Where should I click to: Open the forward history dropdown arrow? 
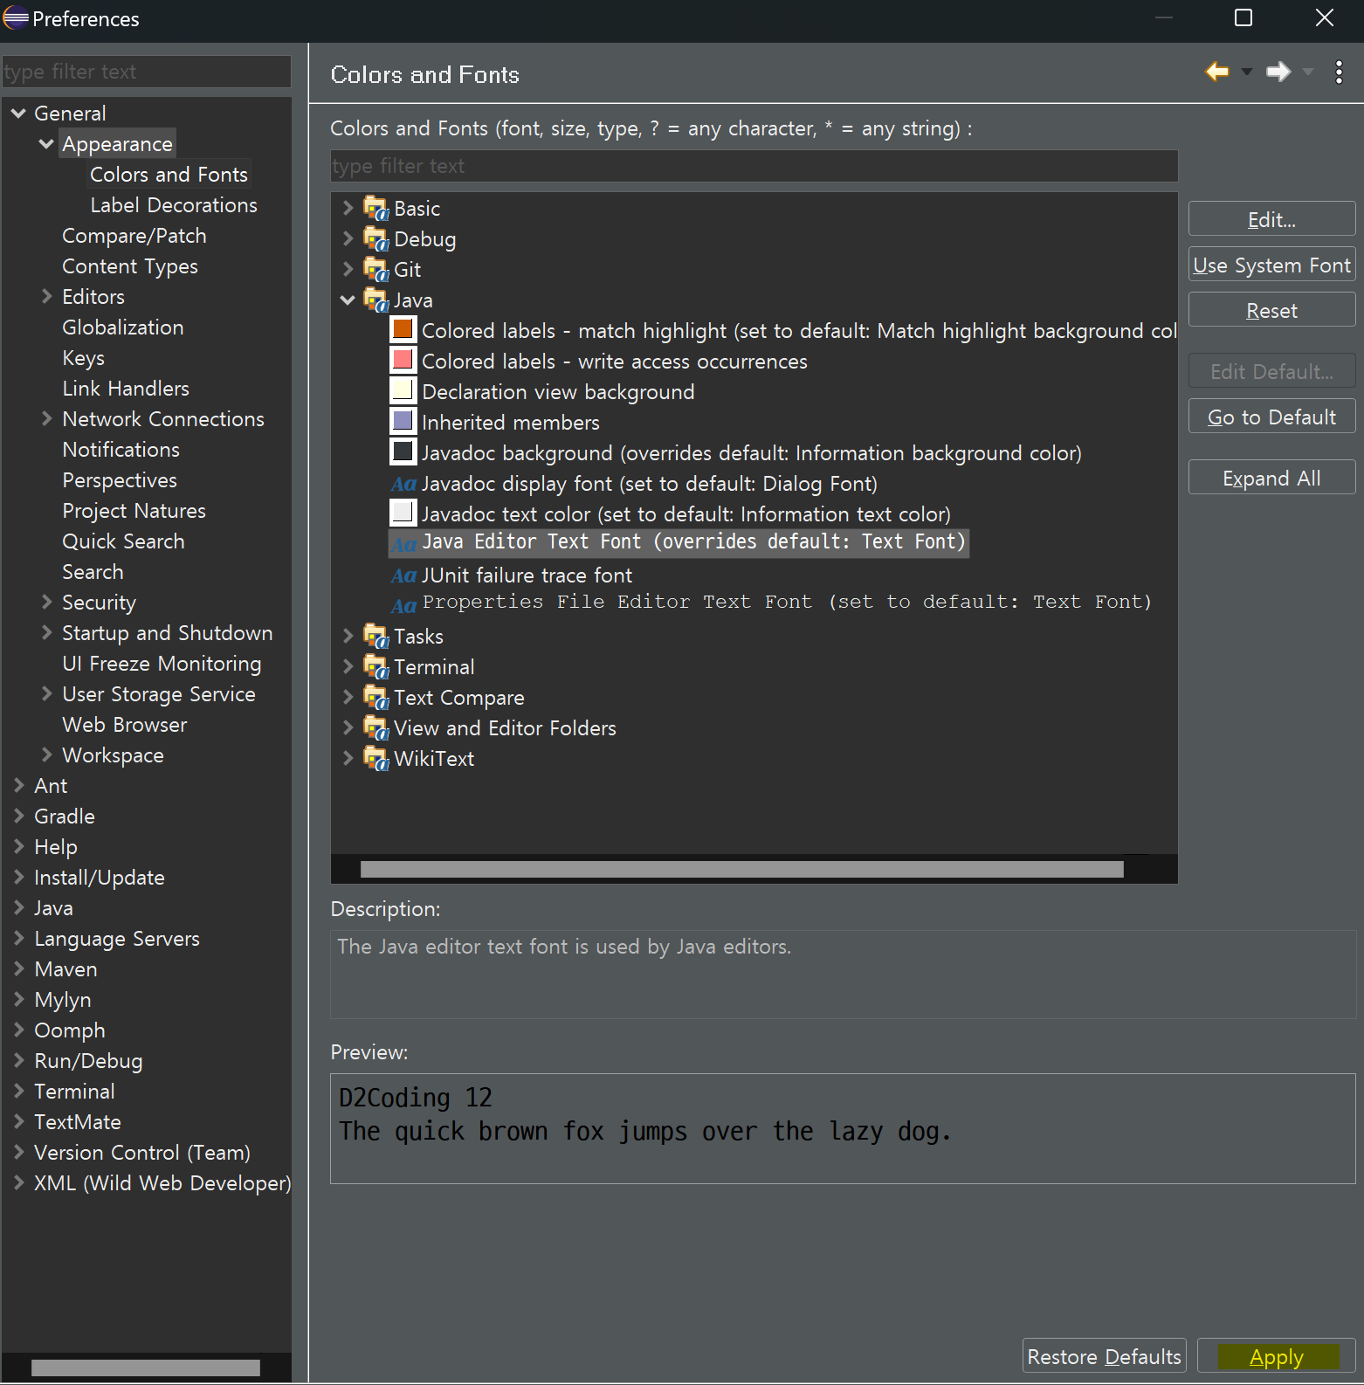(1308, 72)
